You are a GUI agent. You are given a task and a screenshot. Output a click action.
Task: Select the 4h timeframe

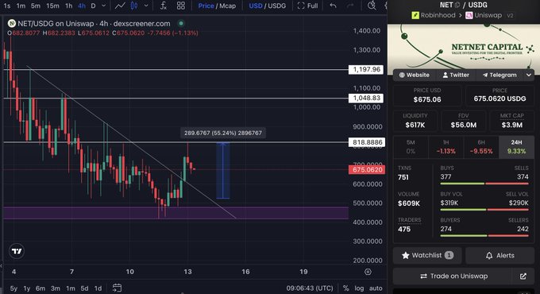tap(82, 6)
